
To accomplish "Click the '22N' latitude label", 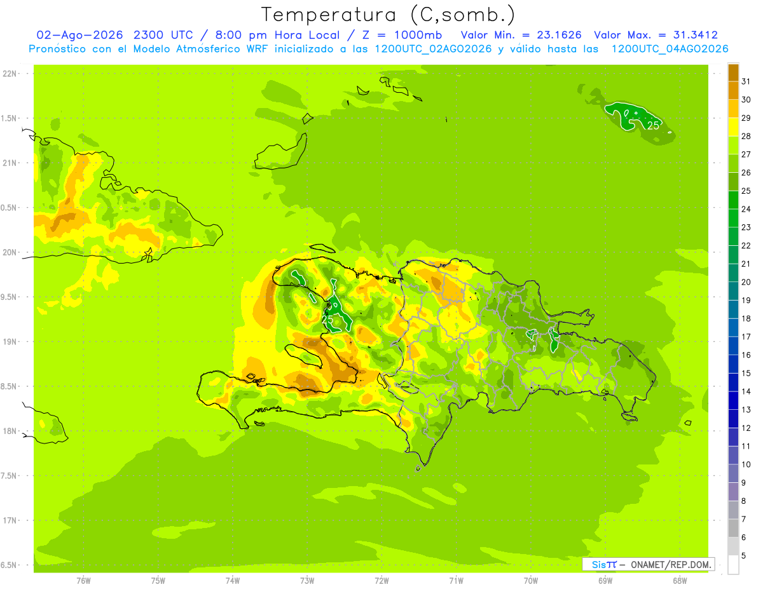I will click(10, 74).
